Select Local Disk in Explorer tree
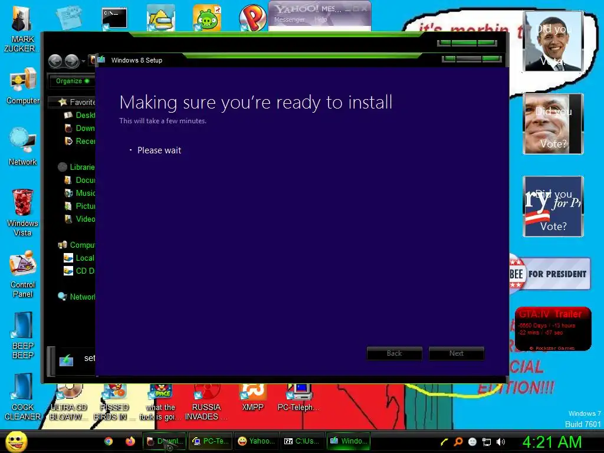This screenshot has width=604, height=453. point(80,258)
